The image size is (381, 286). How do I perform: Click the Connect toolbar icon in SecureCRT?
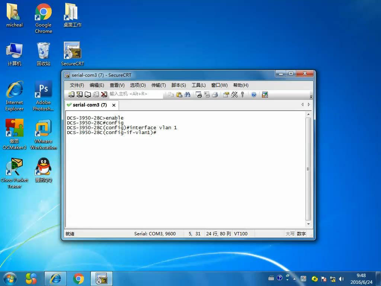pyautogui.click(x=71, y=95)
